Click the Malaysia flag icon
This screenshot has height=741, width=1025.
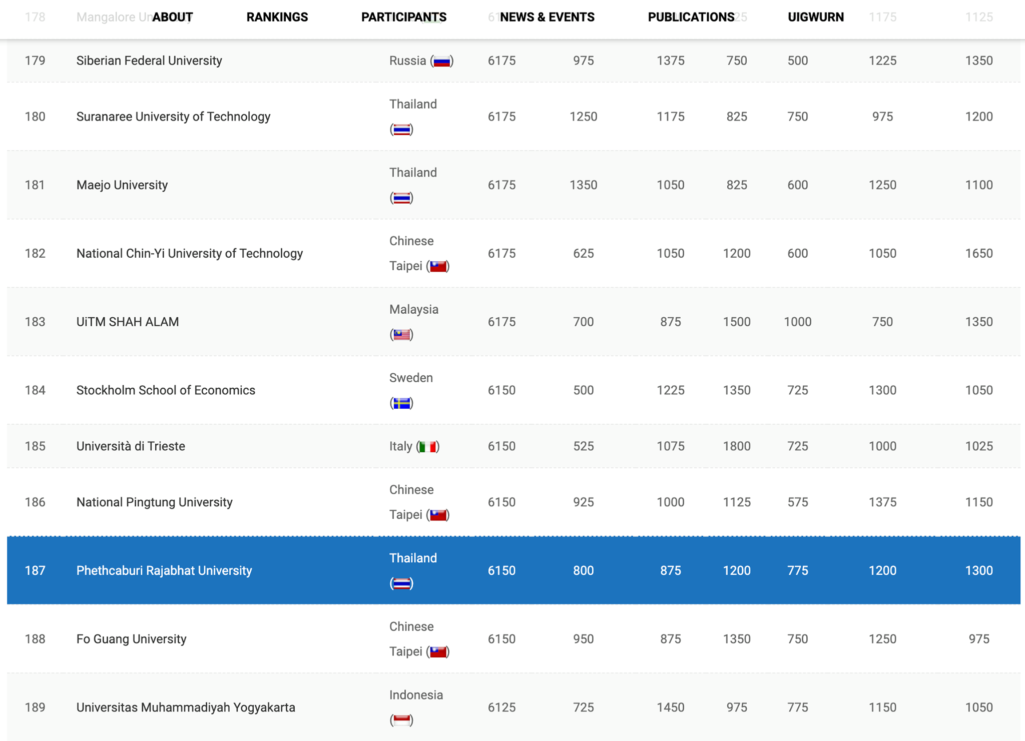click(x=401, y=335)
